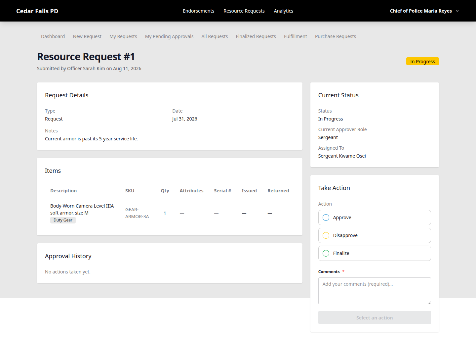Click the Resource Request #1 heading
Screen dimensions: 476x340
click(86, 57)
